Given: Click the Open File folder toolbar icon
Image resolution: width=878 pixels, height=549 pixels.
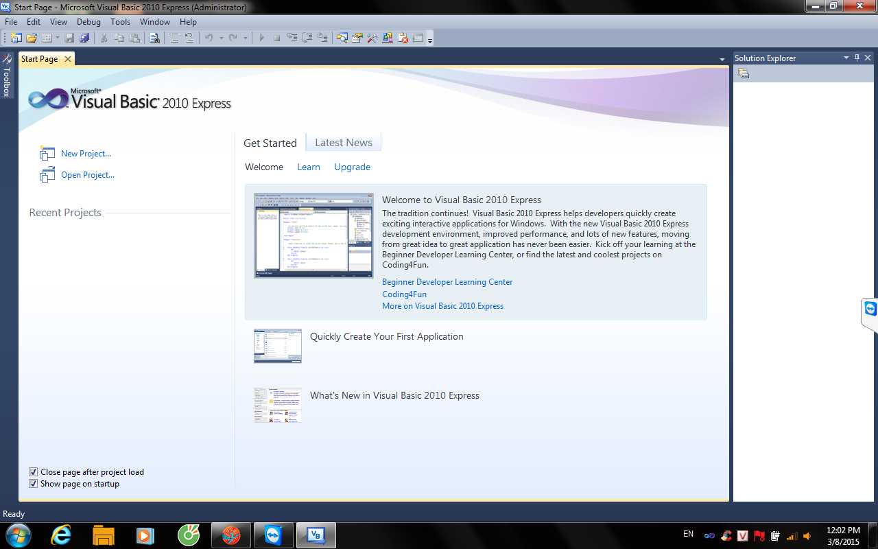Looking at the screenshot, I should tap(32, 38).
